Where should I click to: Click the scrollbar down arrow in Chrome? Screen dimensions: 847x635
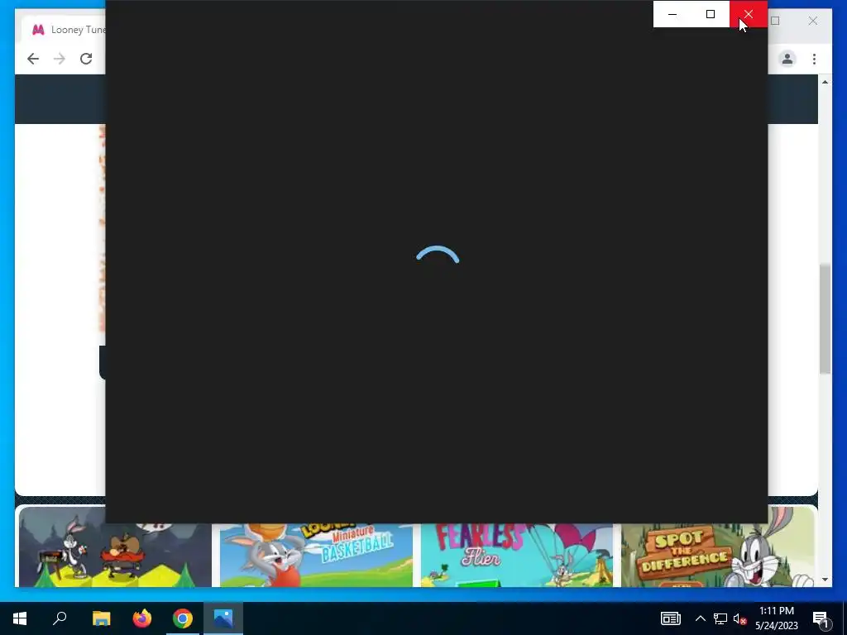point(825,580)
